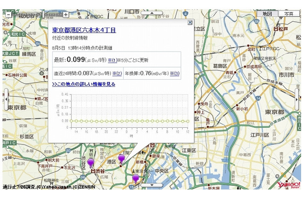Click 松戸 station label
Screen dimensions: 302x198
pyautogui.click(x=281, y=29)
